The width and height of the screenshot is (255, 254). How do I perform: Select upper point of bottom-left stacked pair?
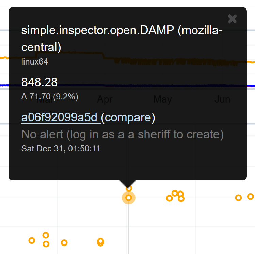pos(46,235)
